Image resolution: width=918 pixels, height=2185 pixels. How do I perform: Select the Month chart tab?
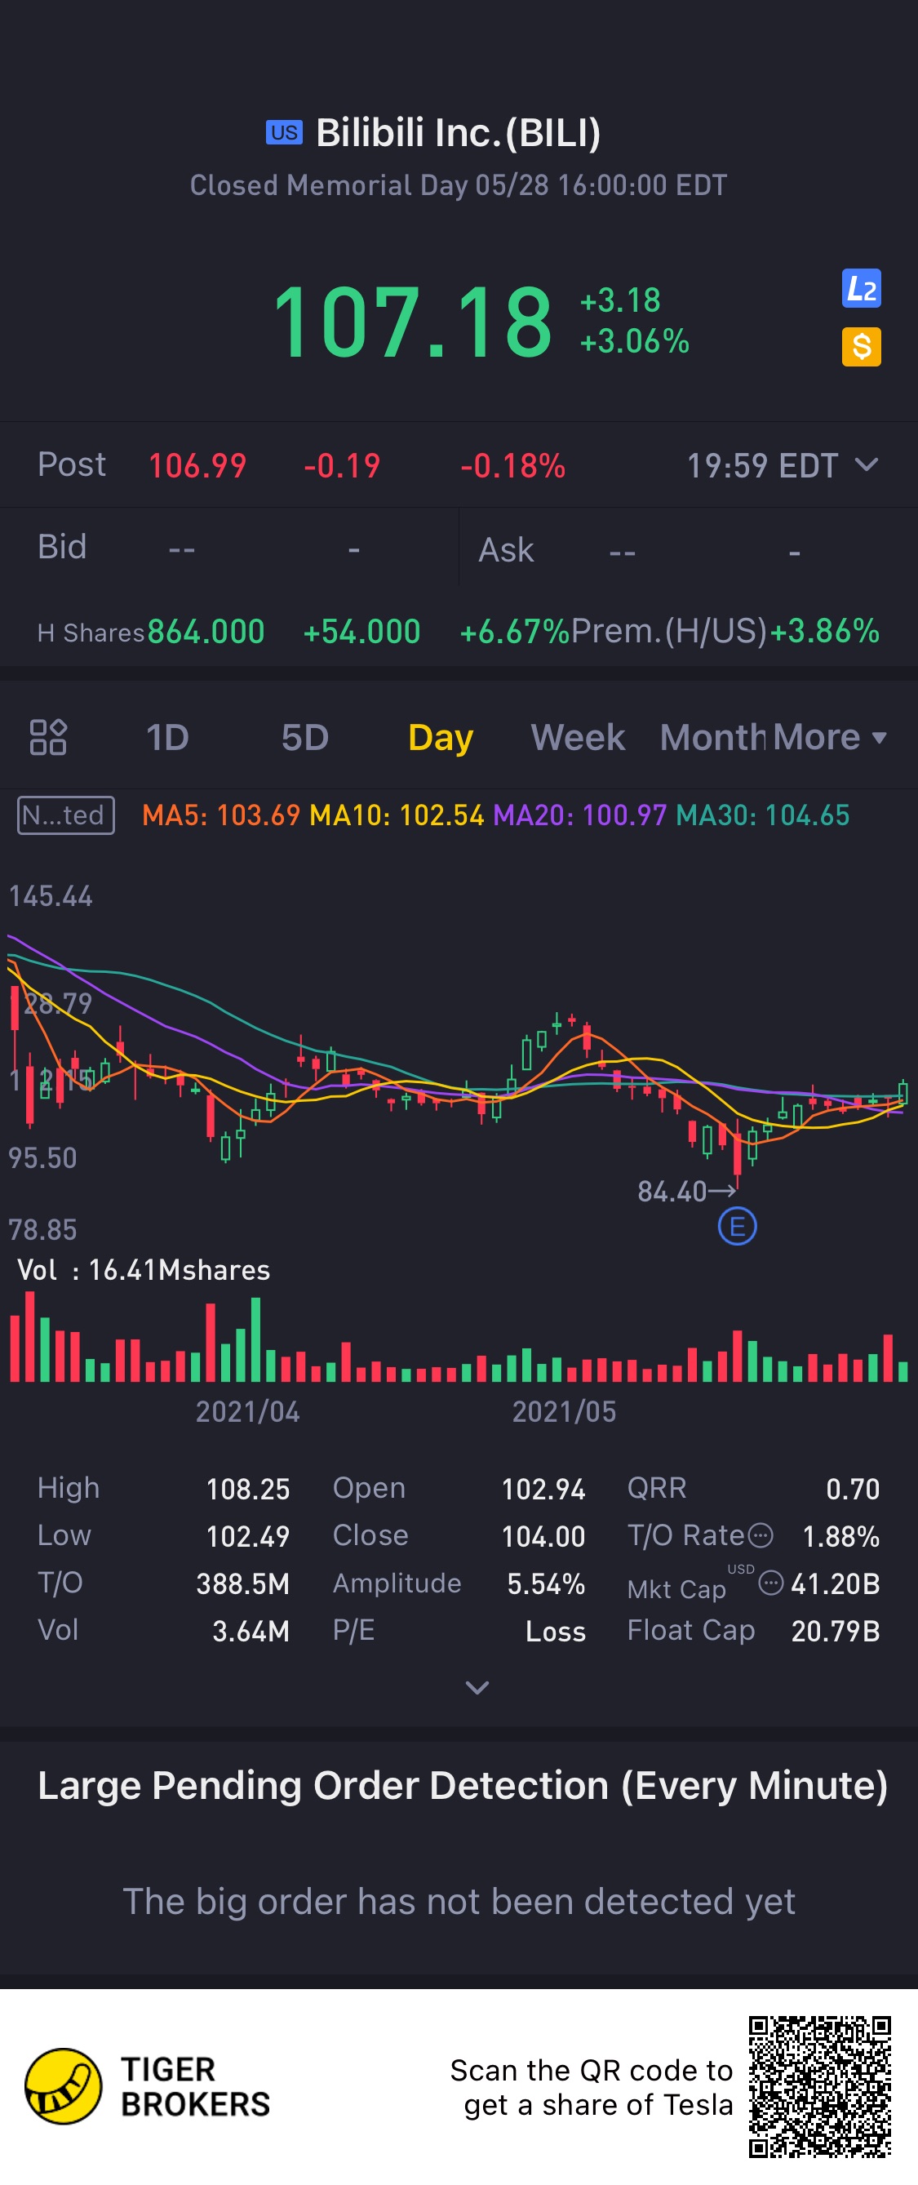click(713, 737)
